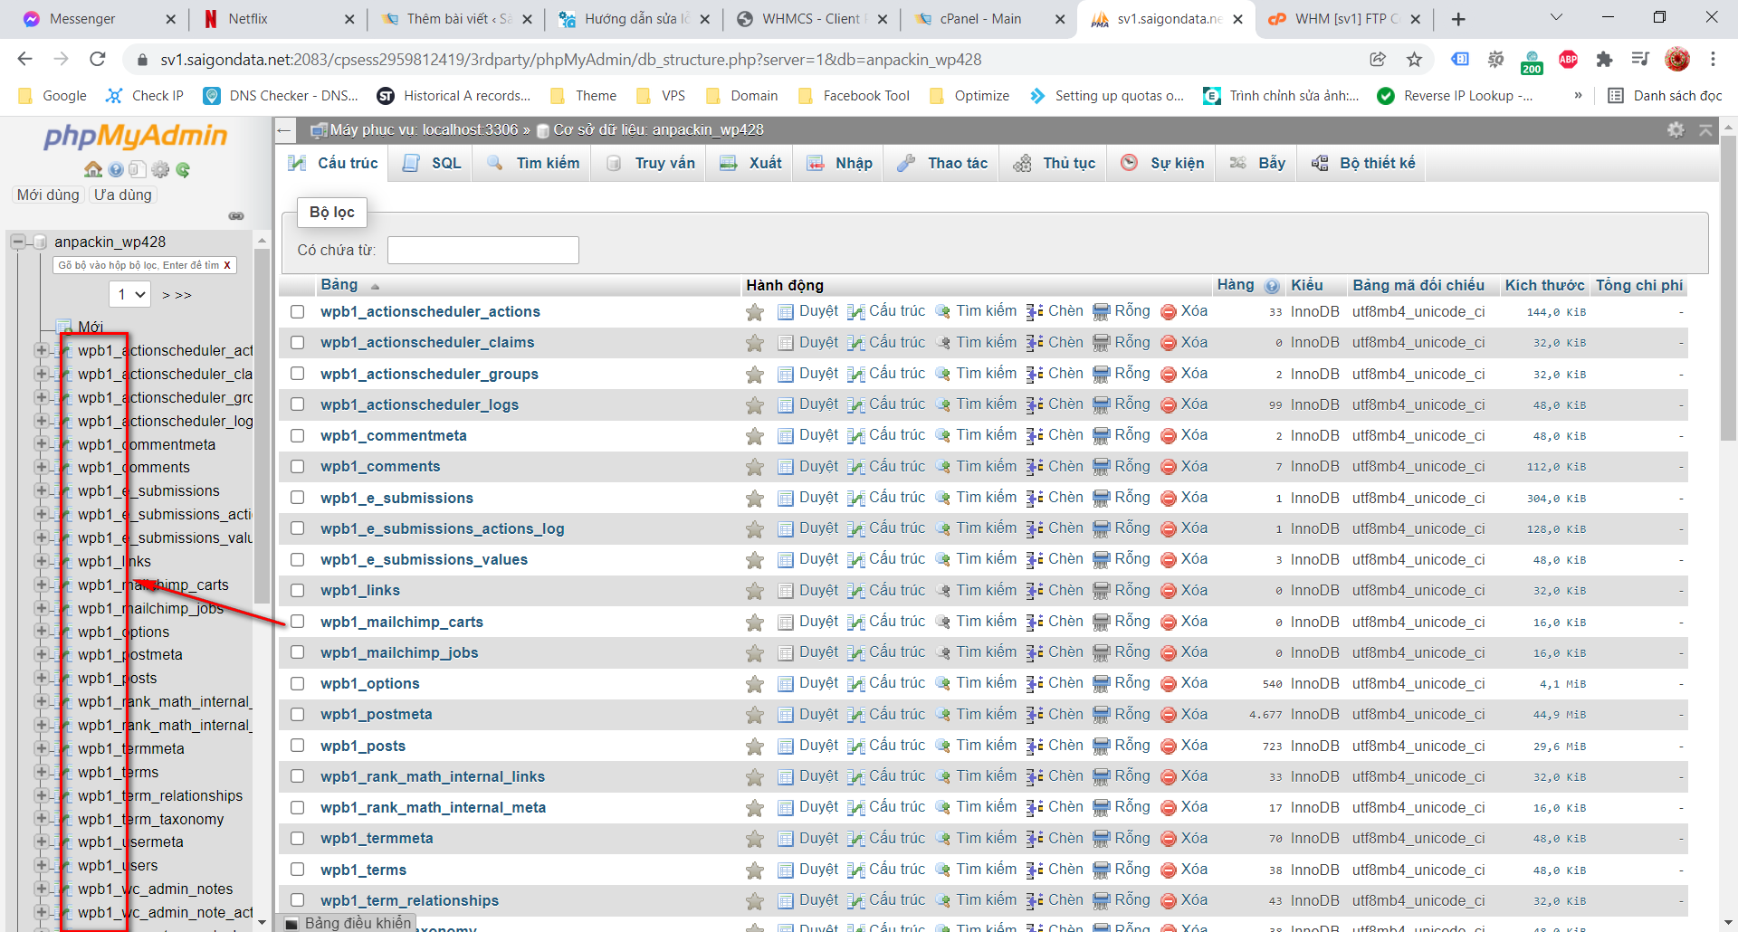Expand wpb1_wc_admin_notes tree node
Screen dimensions: 1738x932
click(41, 889)
